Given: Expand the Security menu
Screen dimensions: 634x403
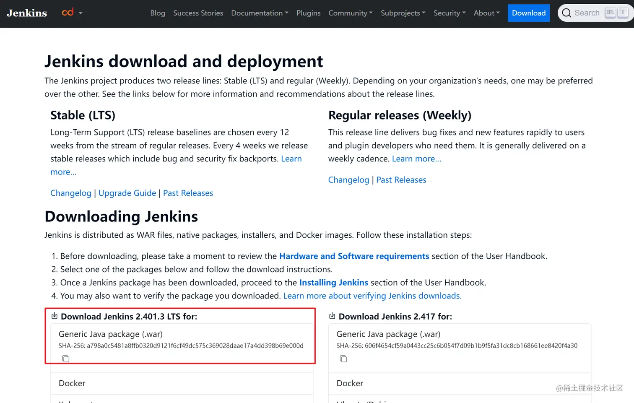Looking at the screenshot, I should click(449, 13).
